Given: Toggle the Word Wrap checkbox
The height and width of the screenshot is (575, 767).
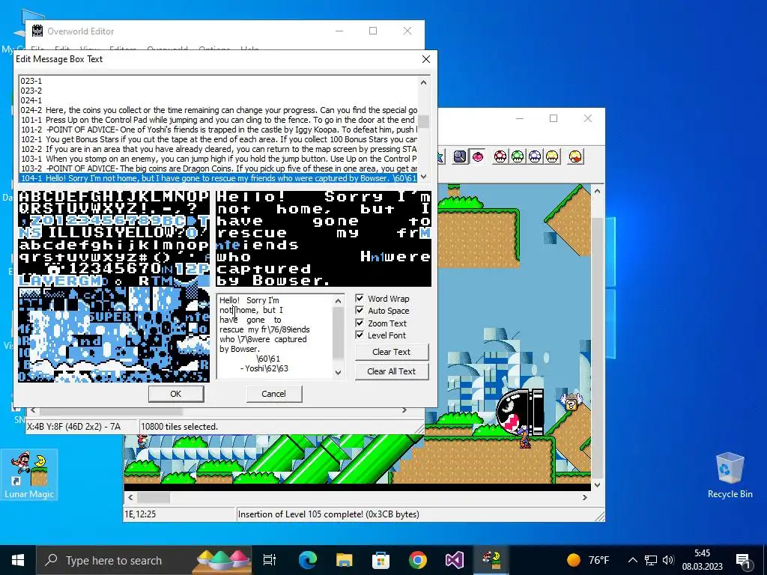Looking at the screenshot, I should click(x=360, y=298).
